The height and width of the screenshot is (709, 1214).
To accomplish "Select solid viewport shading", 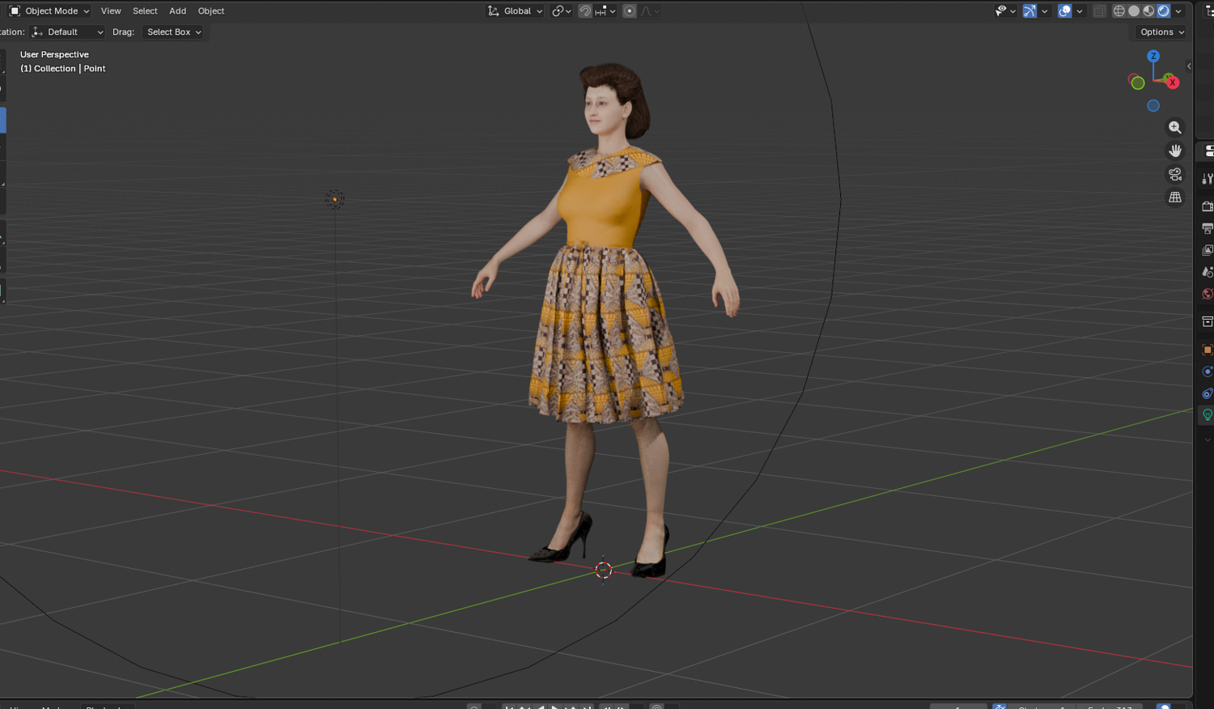I will coord(1134,11).
